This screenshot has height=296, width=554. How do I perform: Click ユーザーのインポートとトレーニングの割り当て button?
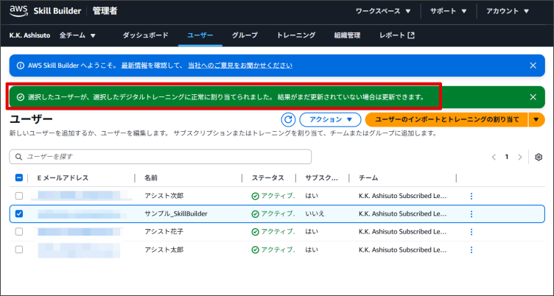446,119
